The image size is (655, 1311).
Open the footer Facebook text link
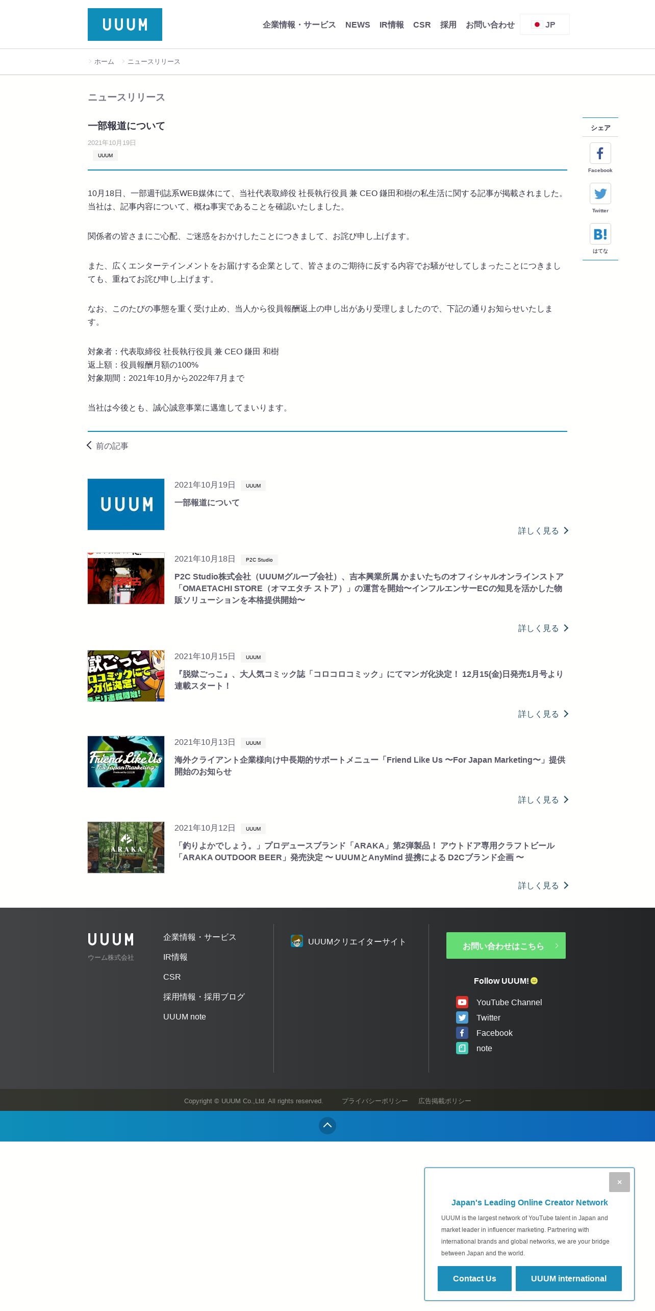click(494, 1033)
